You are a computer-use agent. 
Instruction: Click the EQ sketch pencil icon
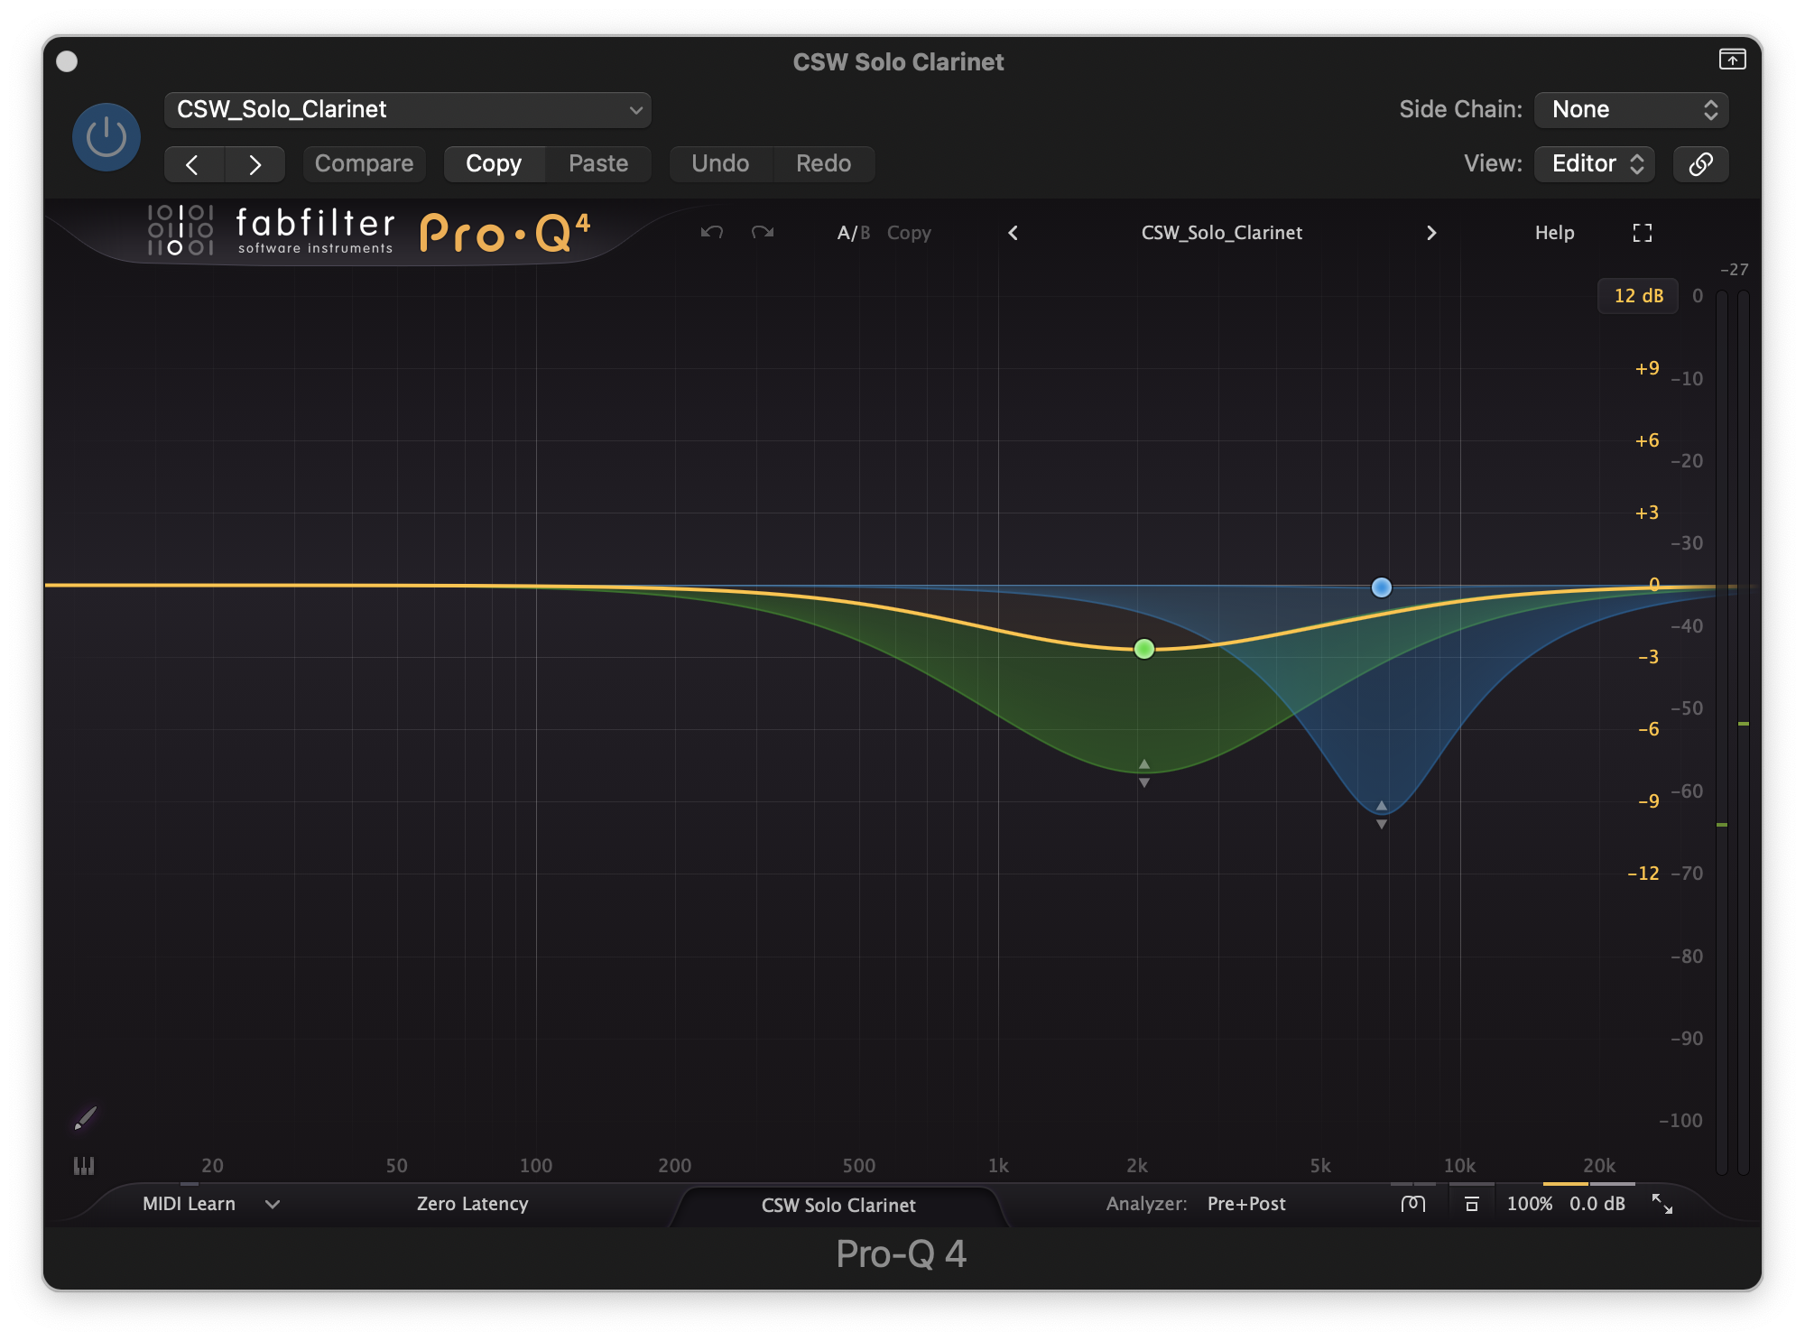click(85, 1119)
